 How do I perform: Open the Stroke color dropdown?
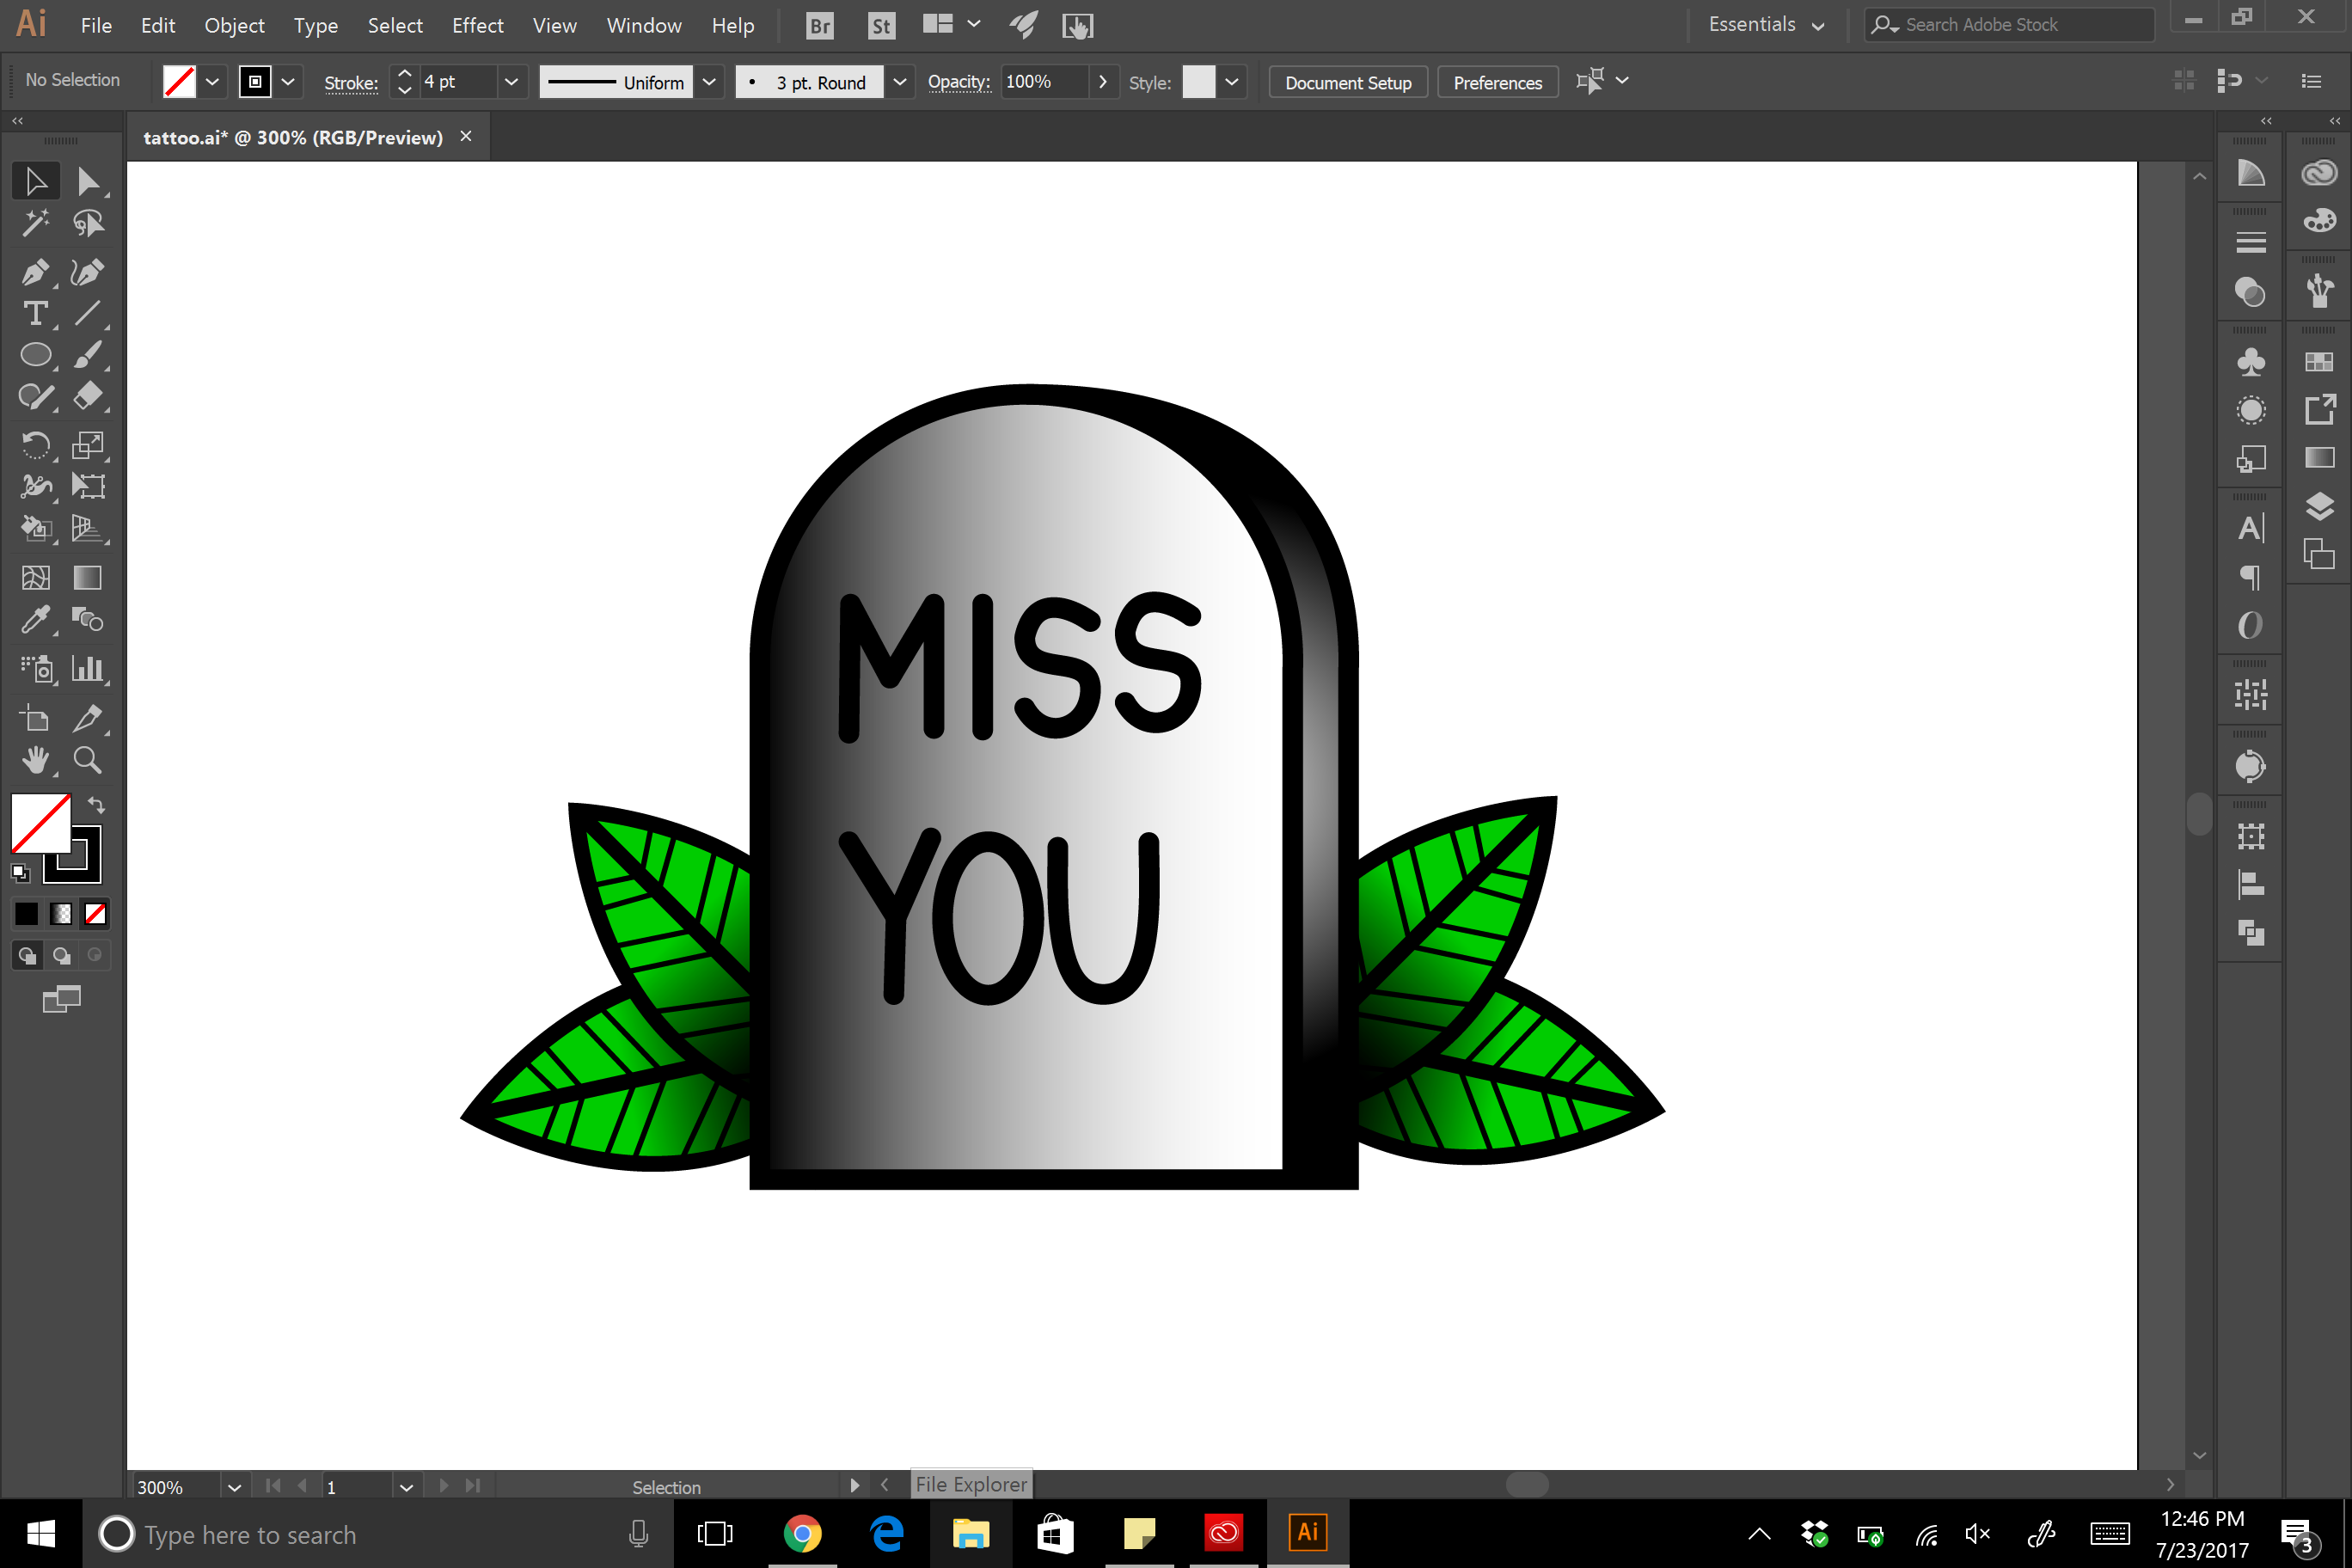(x=288, y=82)
